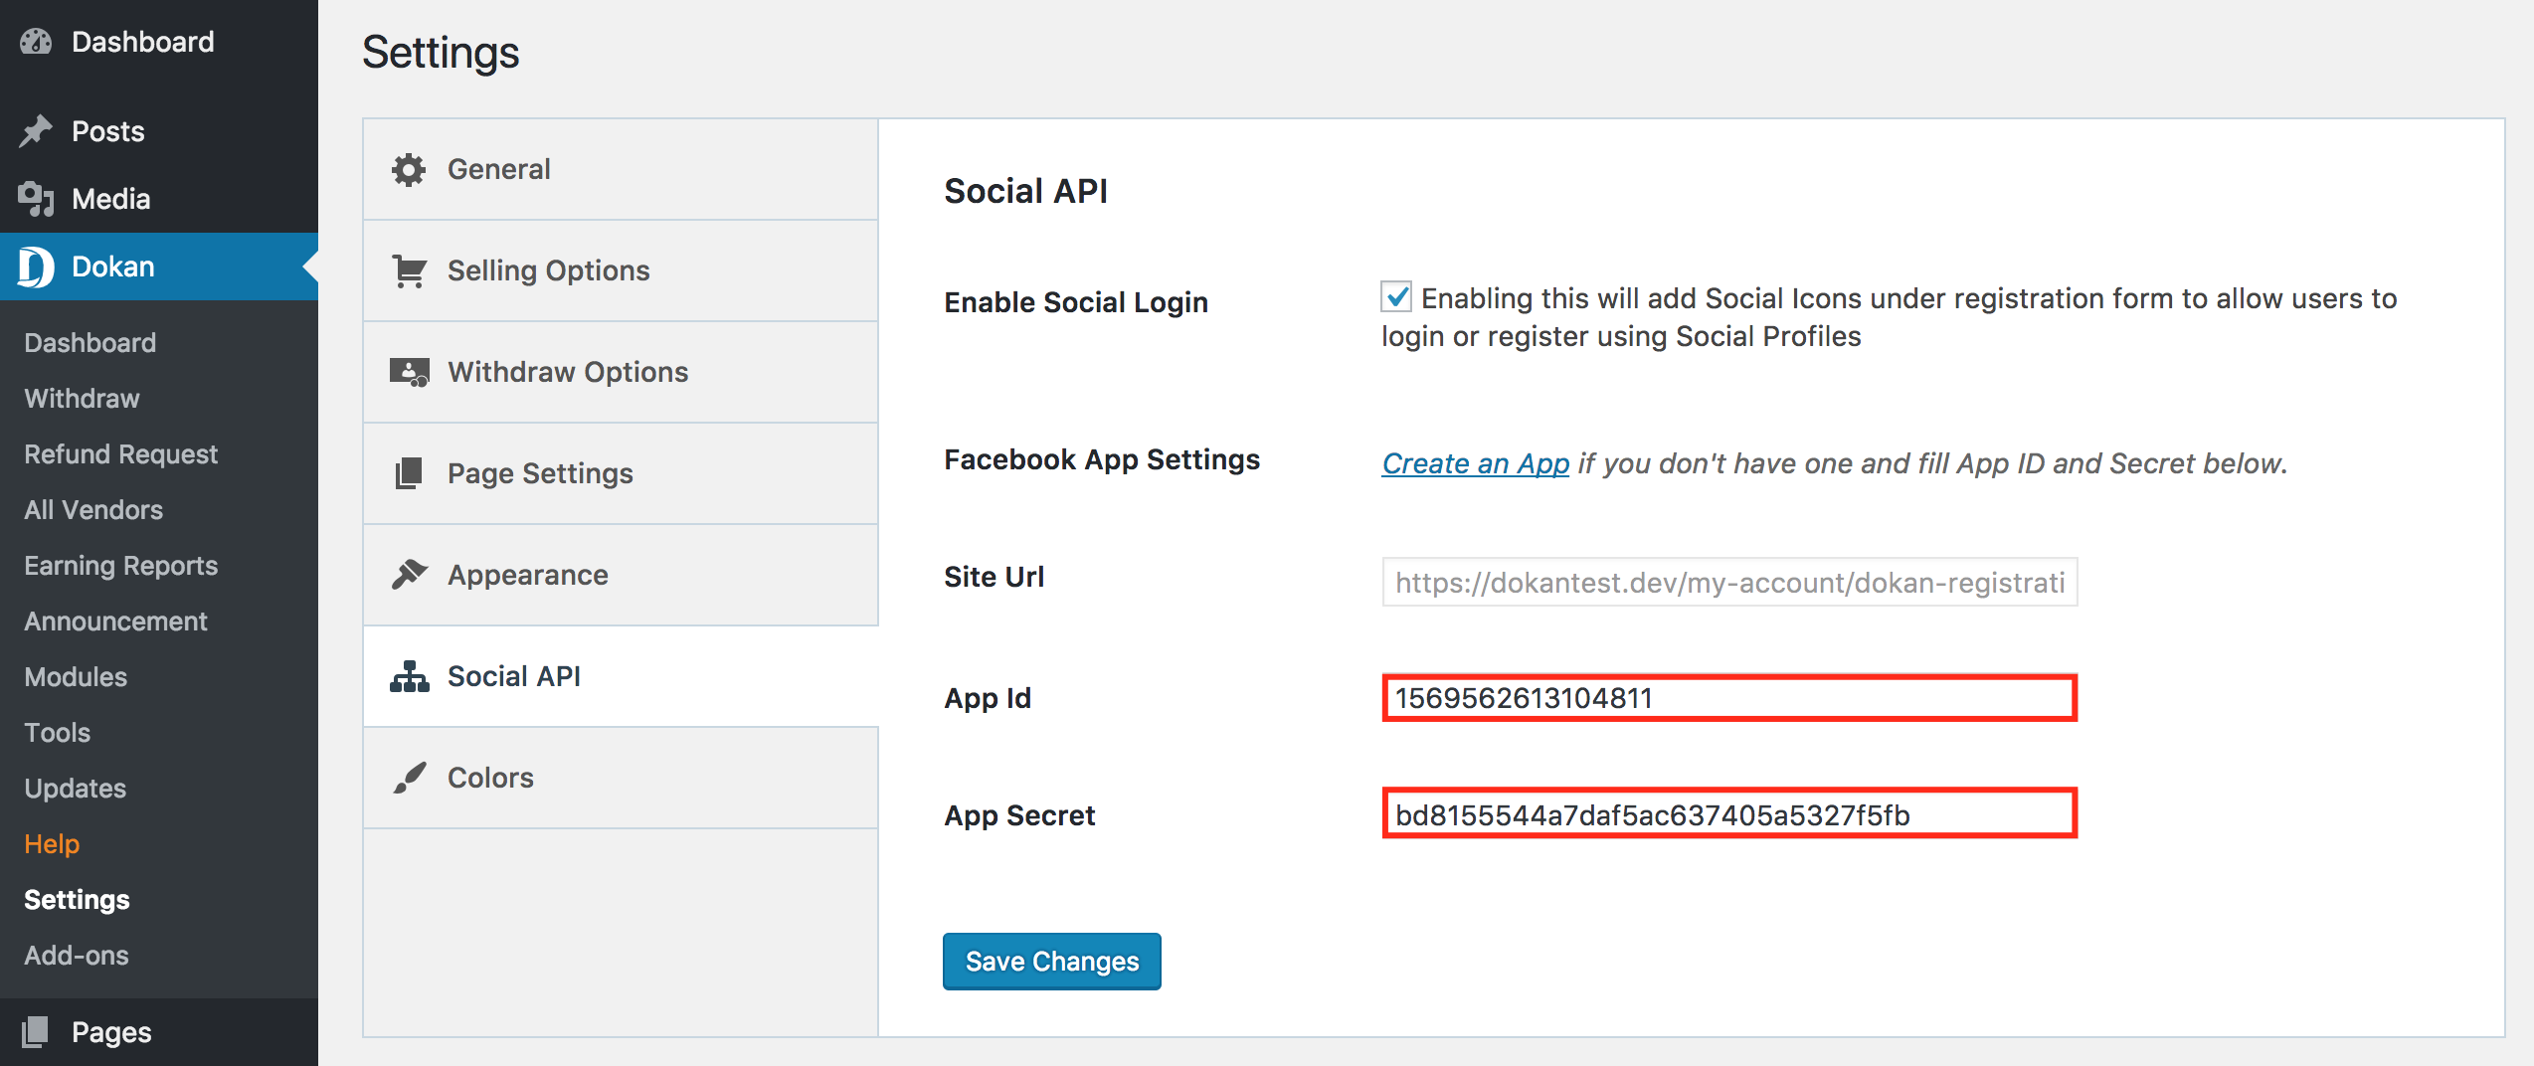Click the Posts pushpin icon
2534x1066 pixels.
coord(36,131)
